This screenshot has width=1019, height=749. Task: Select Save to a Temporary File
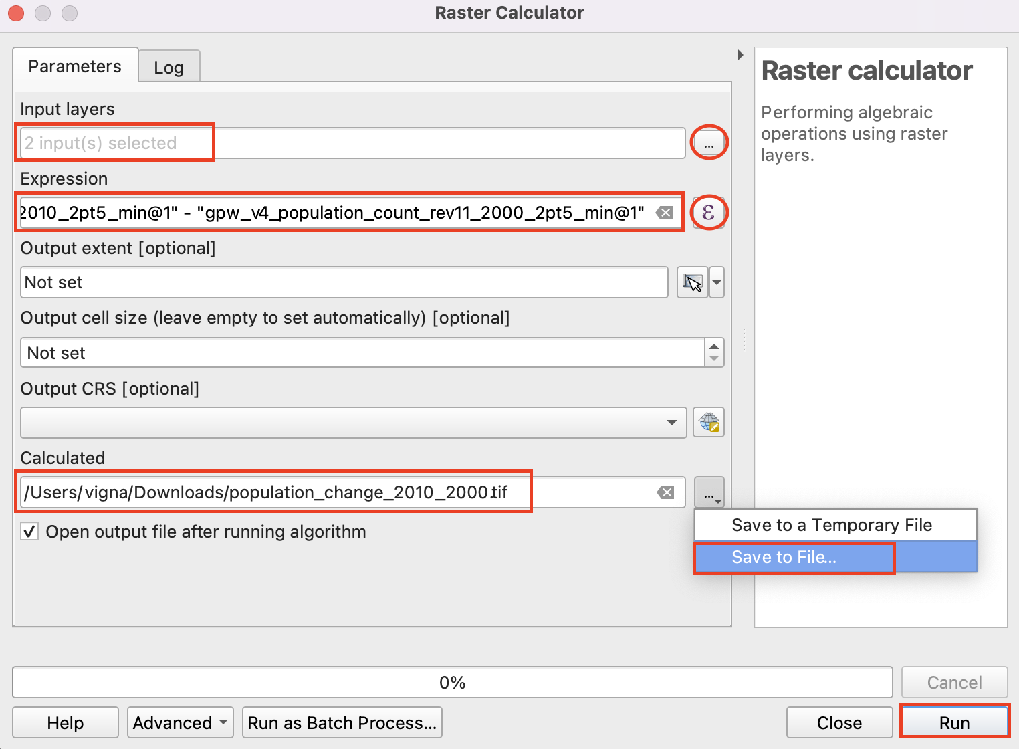(831, 525)
